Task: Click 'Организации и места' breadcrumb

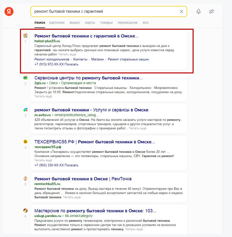Action: 79,83
